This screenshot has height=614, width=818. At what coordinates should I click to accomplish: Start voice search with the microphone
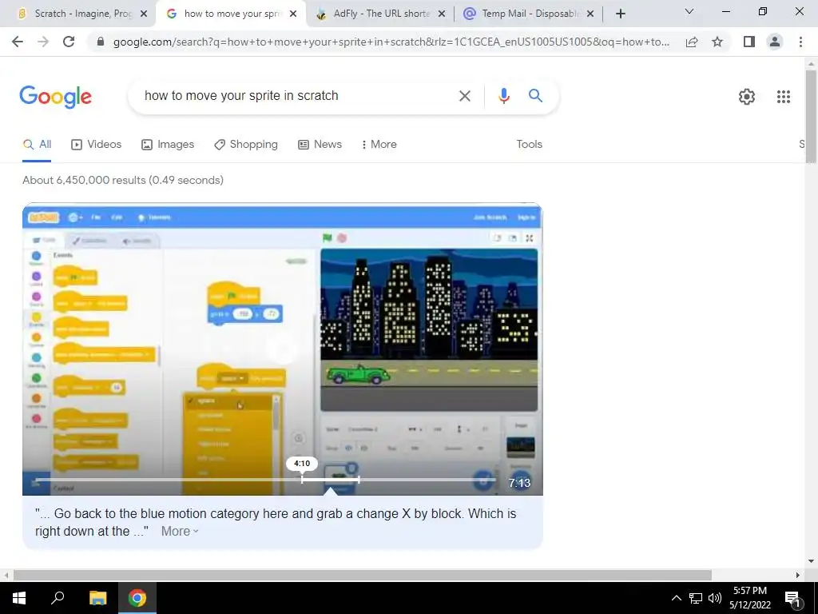[503, 96]
